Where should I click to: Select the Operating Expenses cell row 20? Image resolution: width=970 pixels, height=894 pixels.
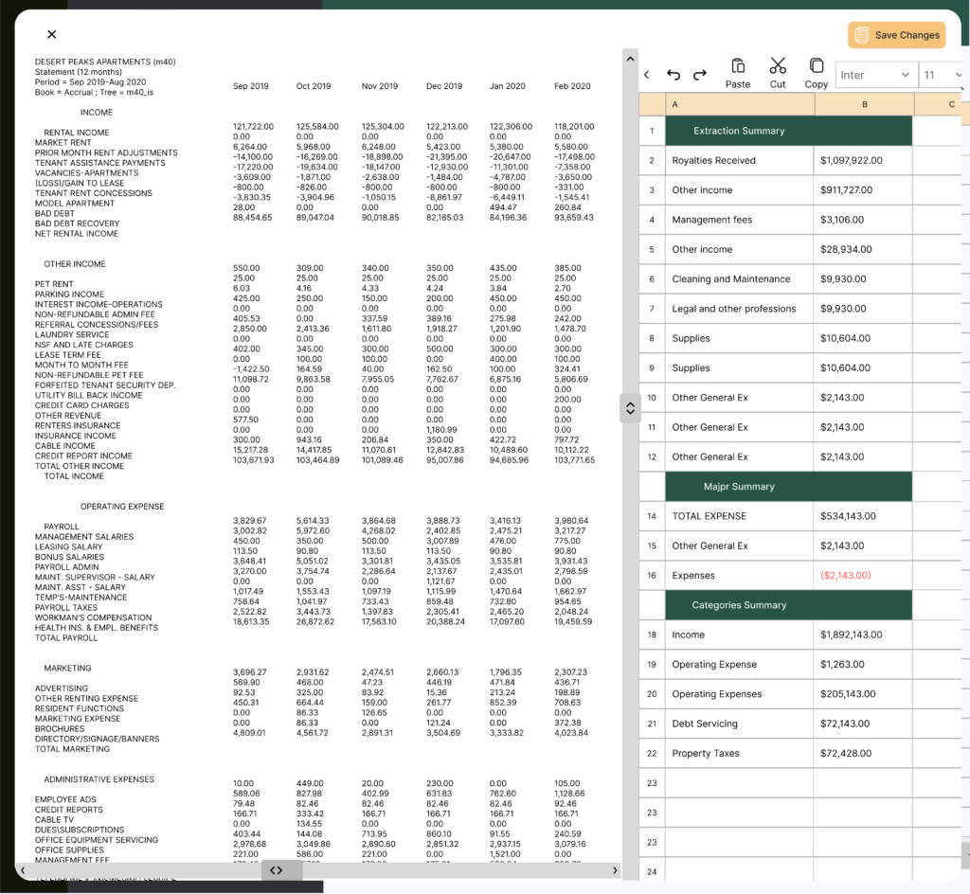pyautogui.click(x=739, y=694)
